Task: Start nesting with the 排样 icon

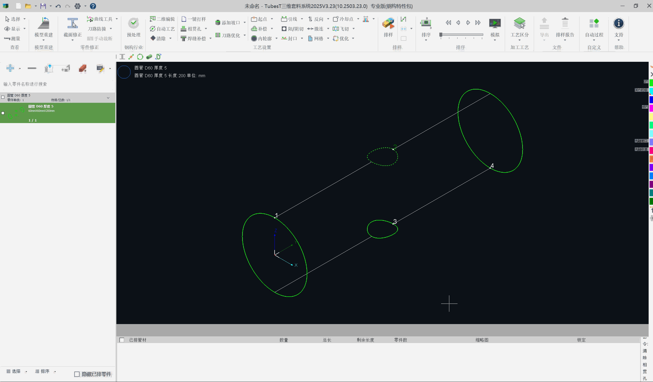Action: (388, 24)
